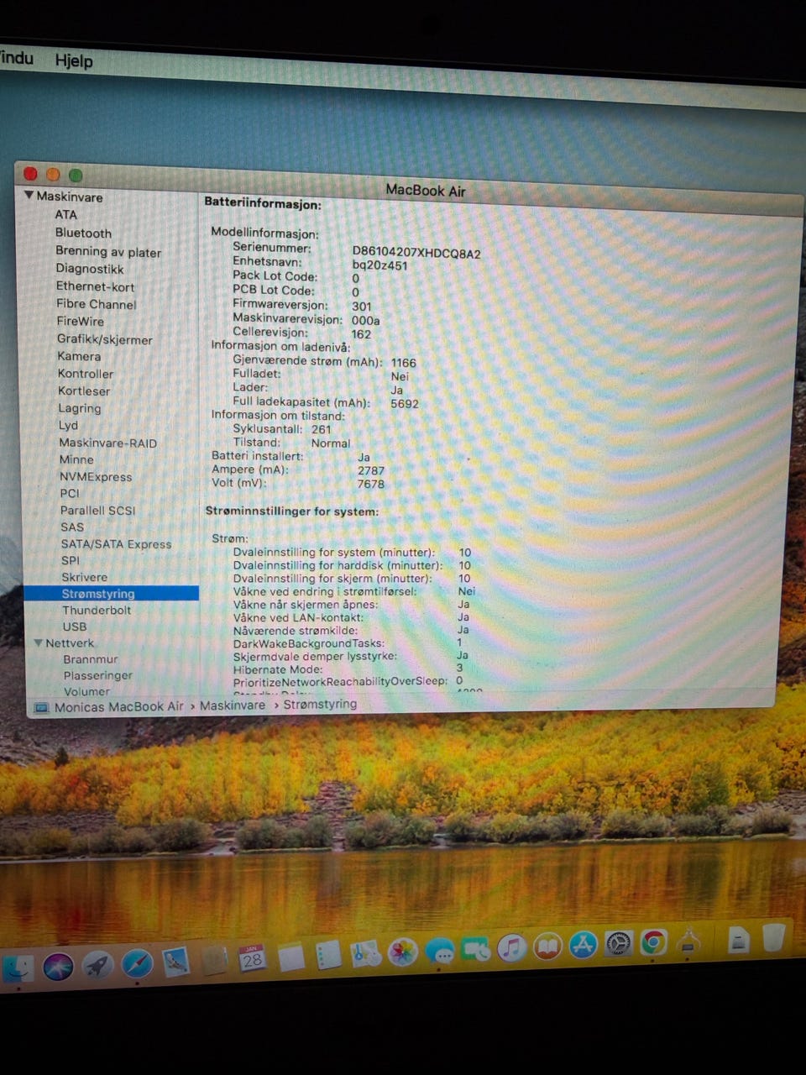
Task: Select Lagring in the sidebar
Action: [80, 408]
